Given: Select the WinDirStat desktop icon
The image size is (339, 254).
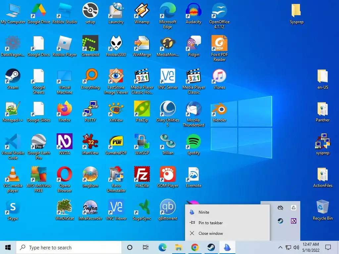Looking at the screenshot, I should pos(65,210).
